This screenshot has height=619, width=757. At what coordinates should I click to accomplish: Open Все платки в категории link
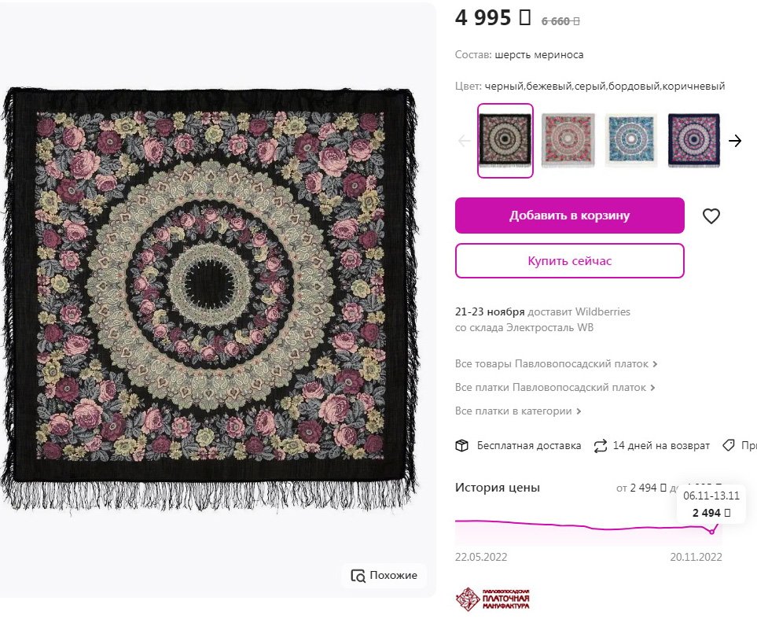pyautogui.click(x=518, y=411)
